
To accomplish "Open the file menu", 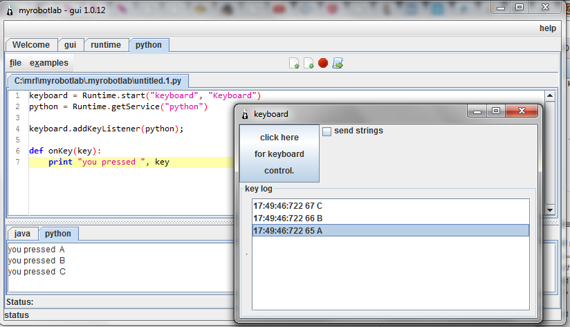I will pos(15,63).
